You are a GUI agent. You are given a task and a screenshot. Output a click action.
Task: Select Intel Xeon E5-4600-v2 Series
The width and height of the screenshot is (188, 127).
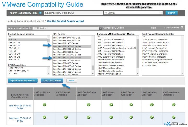click(72, 66)
